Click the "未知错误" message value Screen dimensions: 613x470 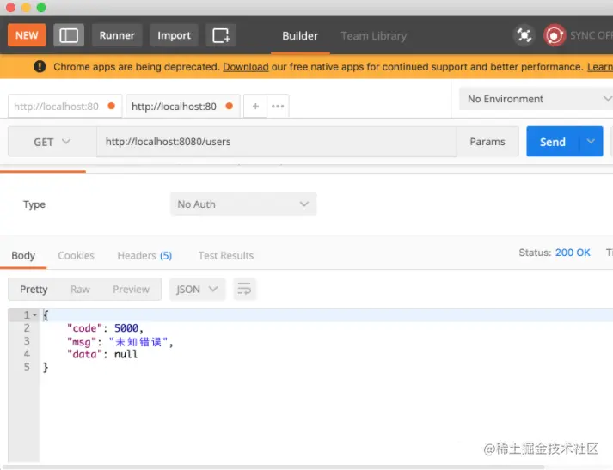[x=138, y=342]
